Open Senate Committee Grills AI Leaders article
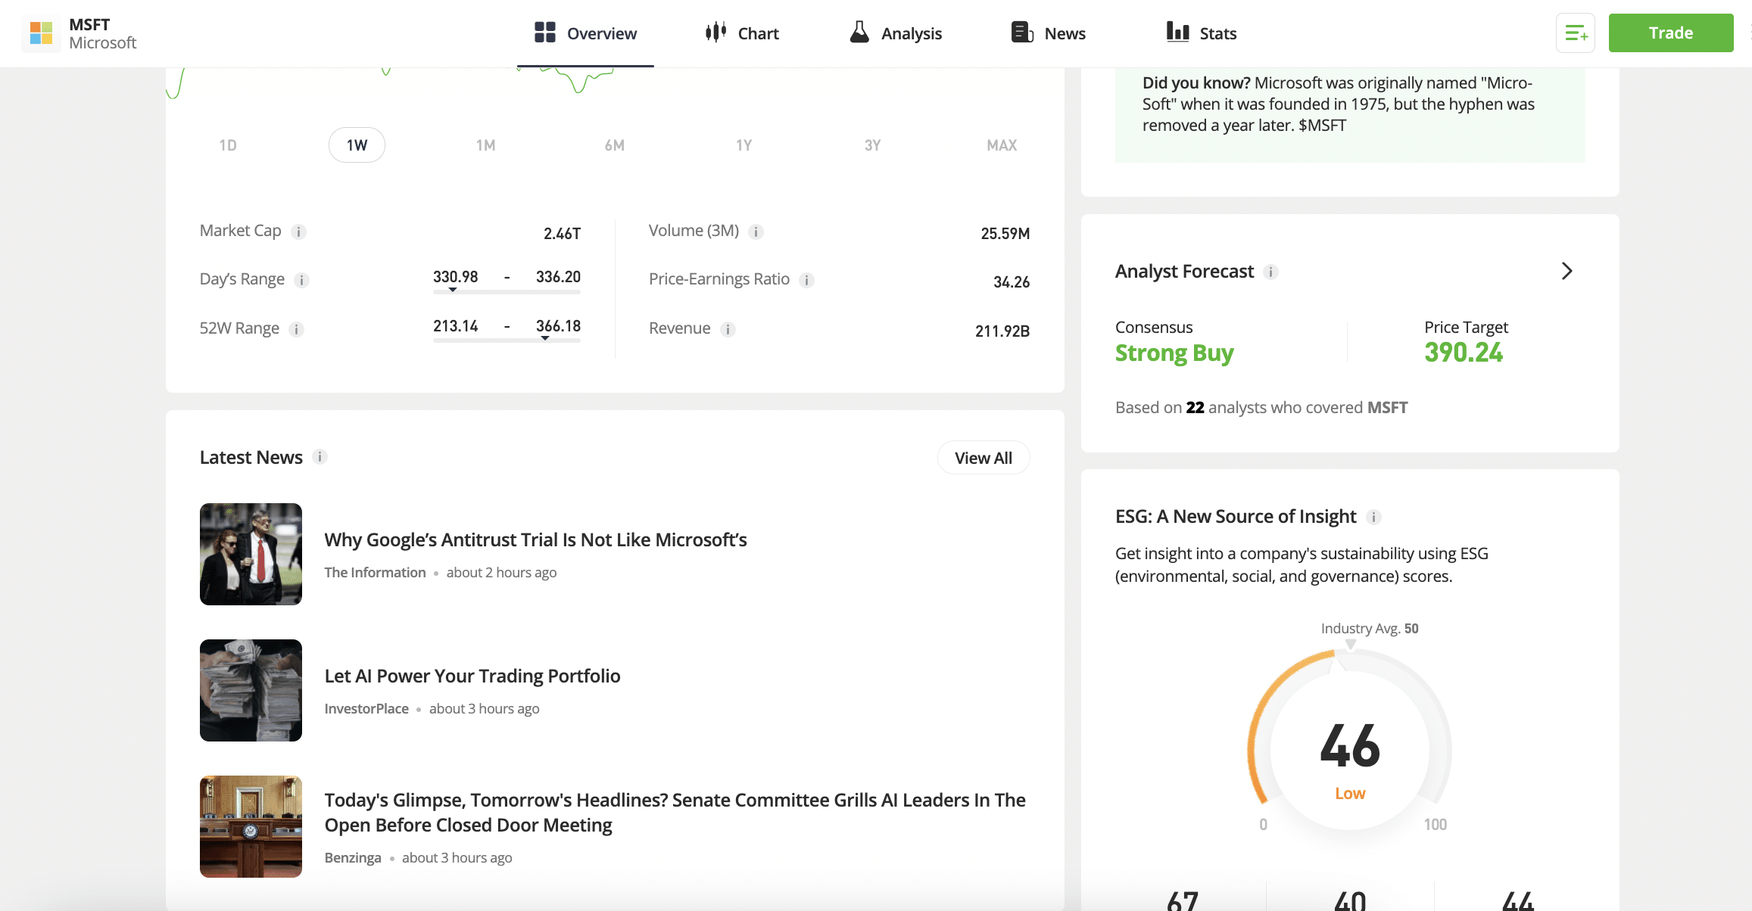The image size is (1752, 911). [675, 812]
